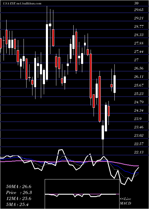149x209 pixels.
Task: Select the 23.9 price axis label
Action: (138, 119)
